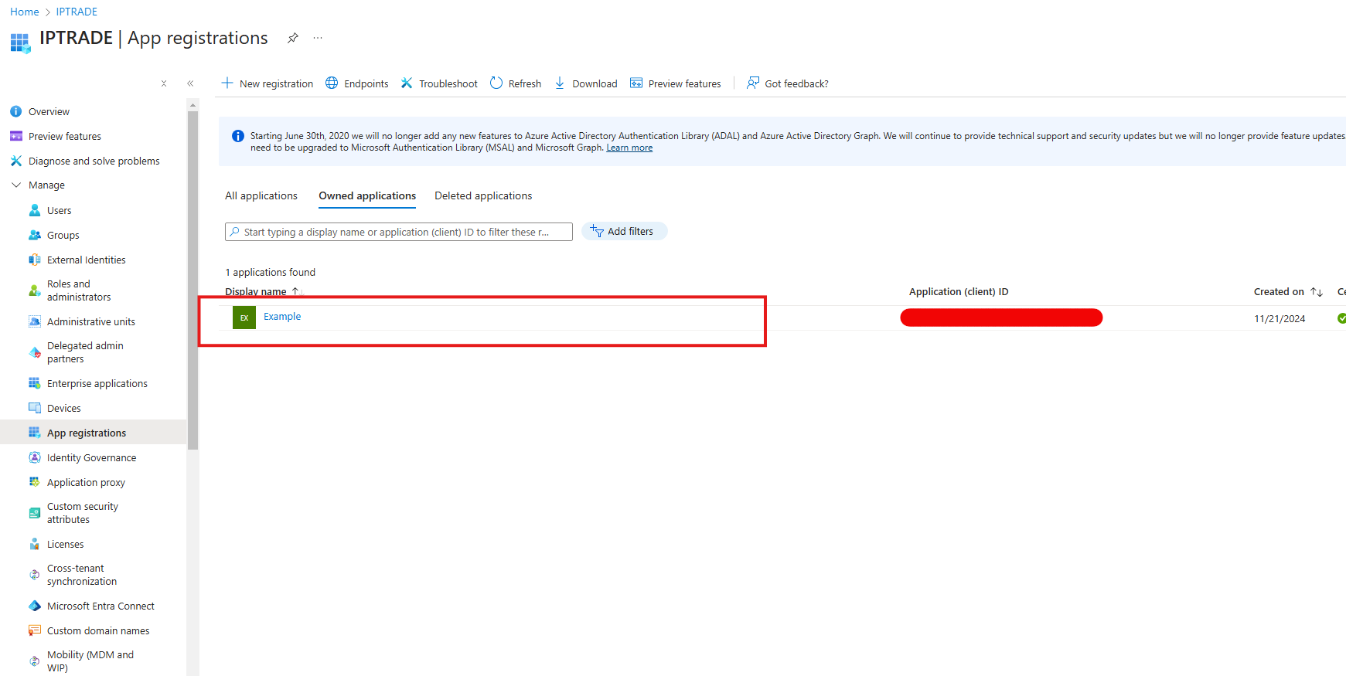Open the more options ellipsis in header
The width and height of the screenshot is (1346, 676).
click(x=318, y=38)
